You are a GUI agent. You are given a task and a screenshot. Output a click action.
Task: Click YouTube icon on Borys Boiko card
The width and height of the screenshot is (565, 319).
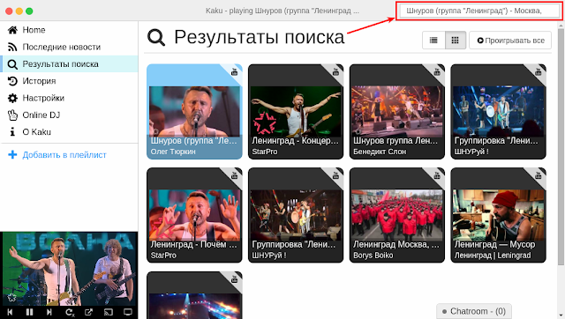point(437,175)
